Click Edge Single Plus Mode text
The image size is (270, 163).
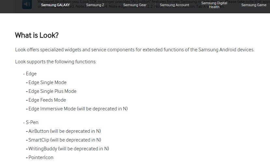52,91
